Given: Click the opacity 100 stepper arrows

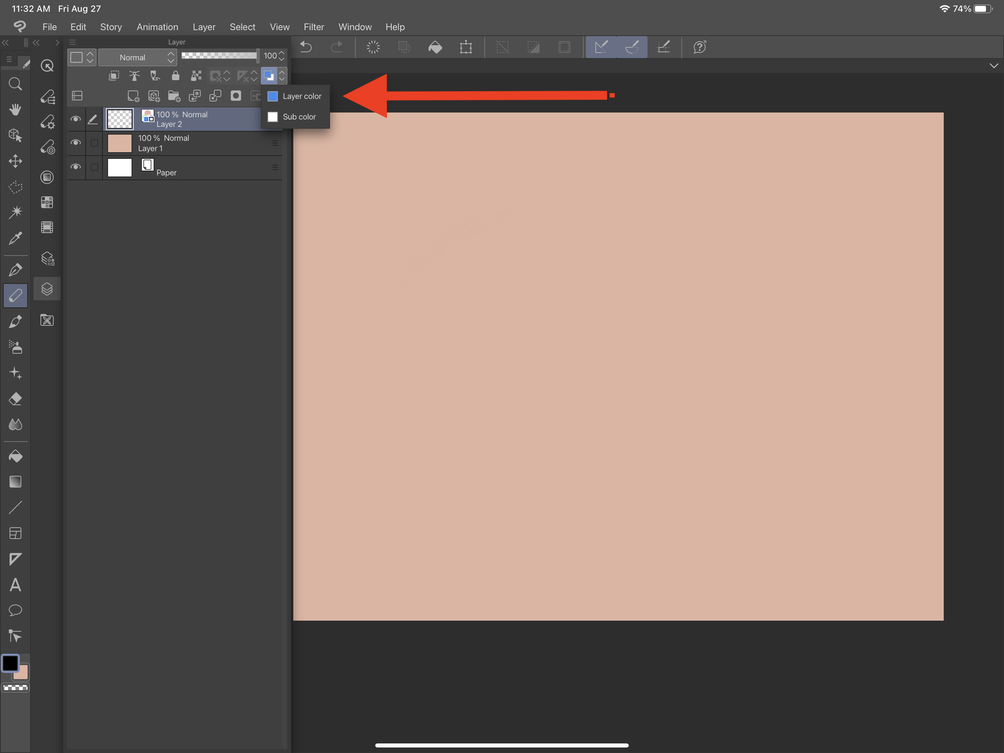Looking at the screenshot, I should coord(282,56).
